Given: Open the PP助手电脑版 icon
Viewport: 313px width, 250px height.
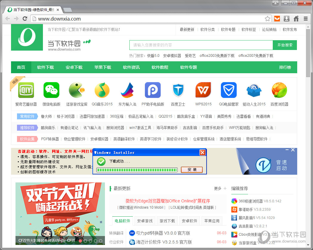Looking at the screenshot, I should click(x=153, y=90).
